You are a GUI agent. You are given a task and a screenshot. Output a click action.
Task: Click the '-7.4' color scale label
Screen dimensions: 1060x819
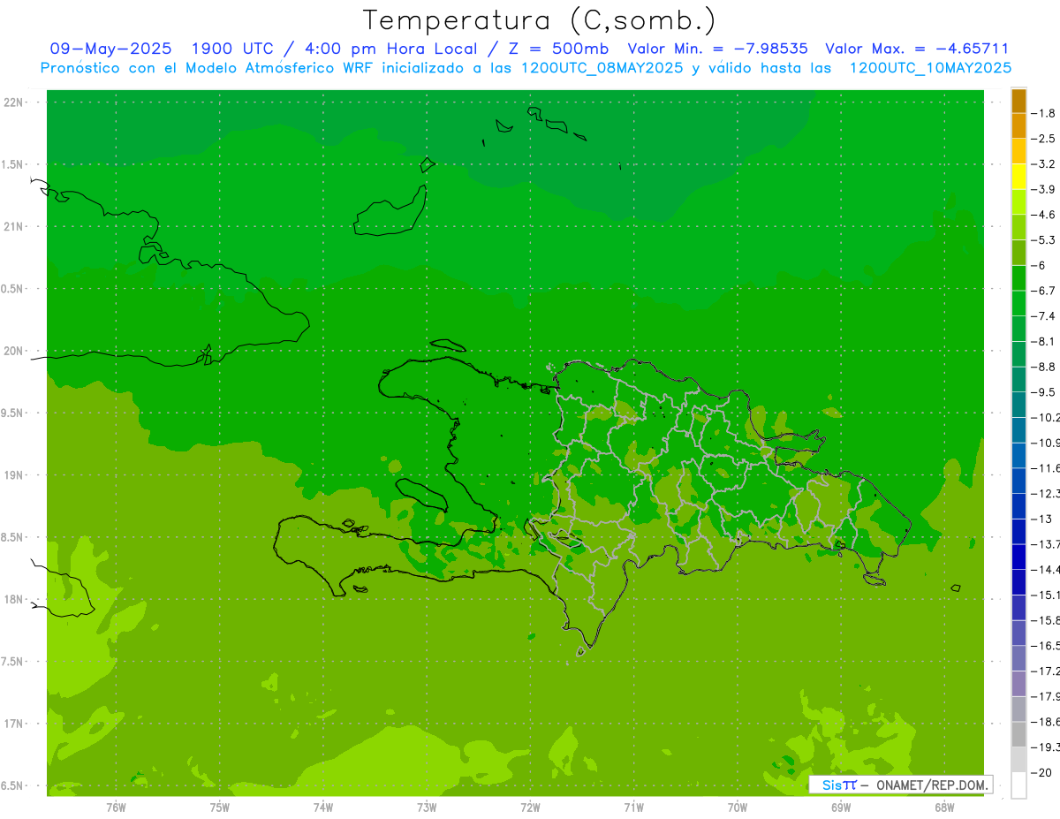tap(1043, 316)
